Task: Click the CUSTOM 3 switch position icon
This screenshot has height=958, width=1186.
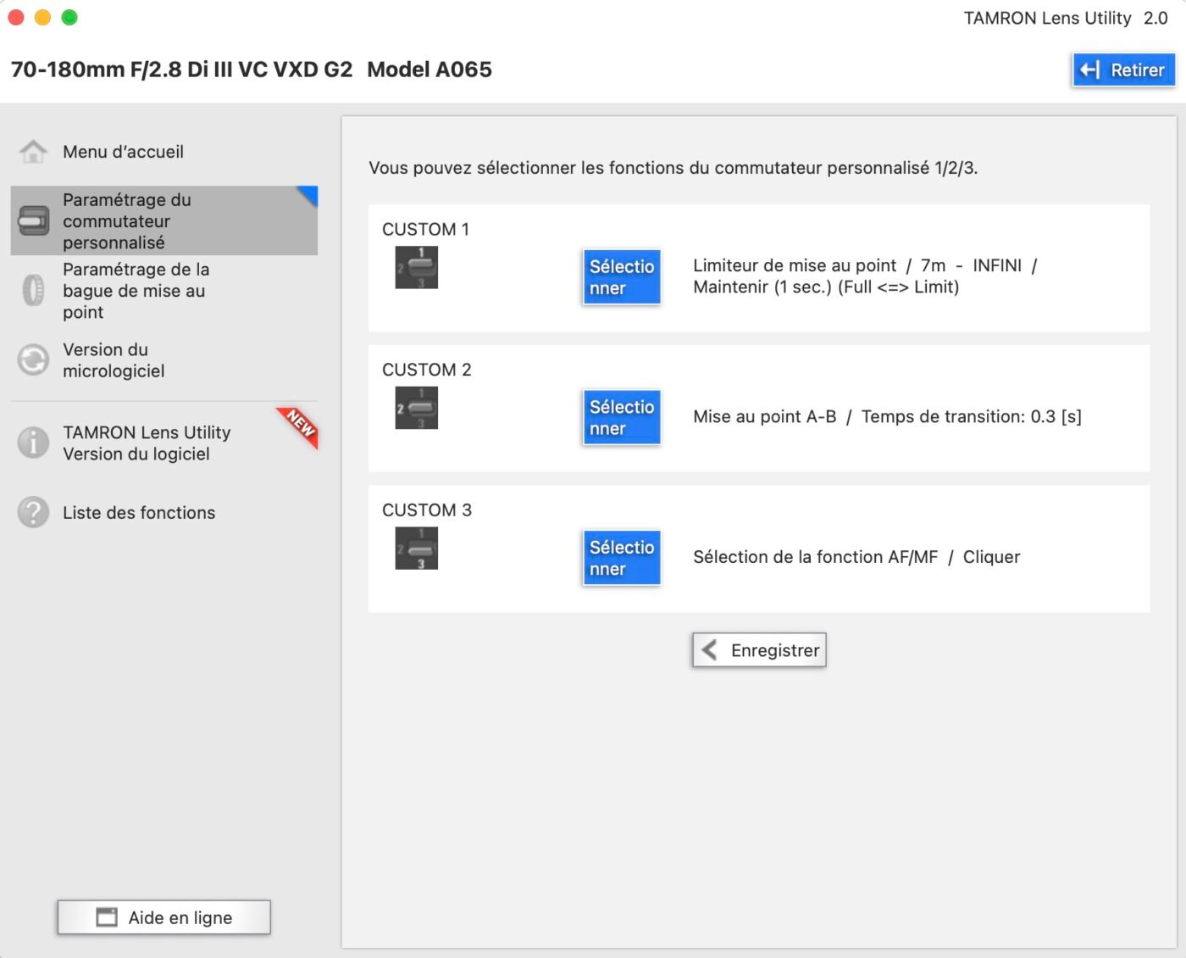Action: [x=416, y=549]
